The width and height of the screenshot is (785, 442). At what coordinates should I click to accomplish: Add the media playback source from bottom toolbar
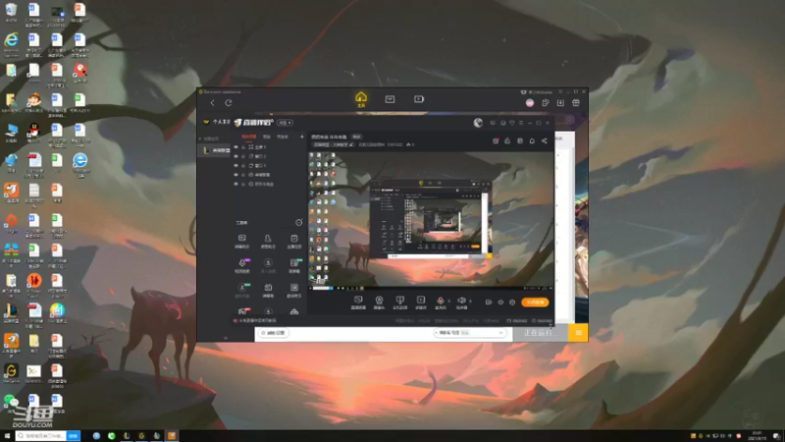421,303
